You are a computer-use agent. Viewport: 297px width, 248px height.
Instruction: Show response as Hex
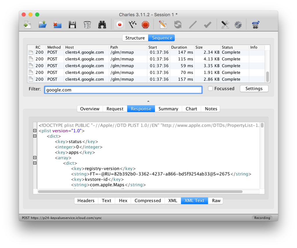point(123,201)
